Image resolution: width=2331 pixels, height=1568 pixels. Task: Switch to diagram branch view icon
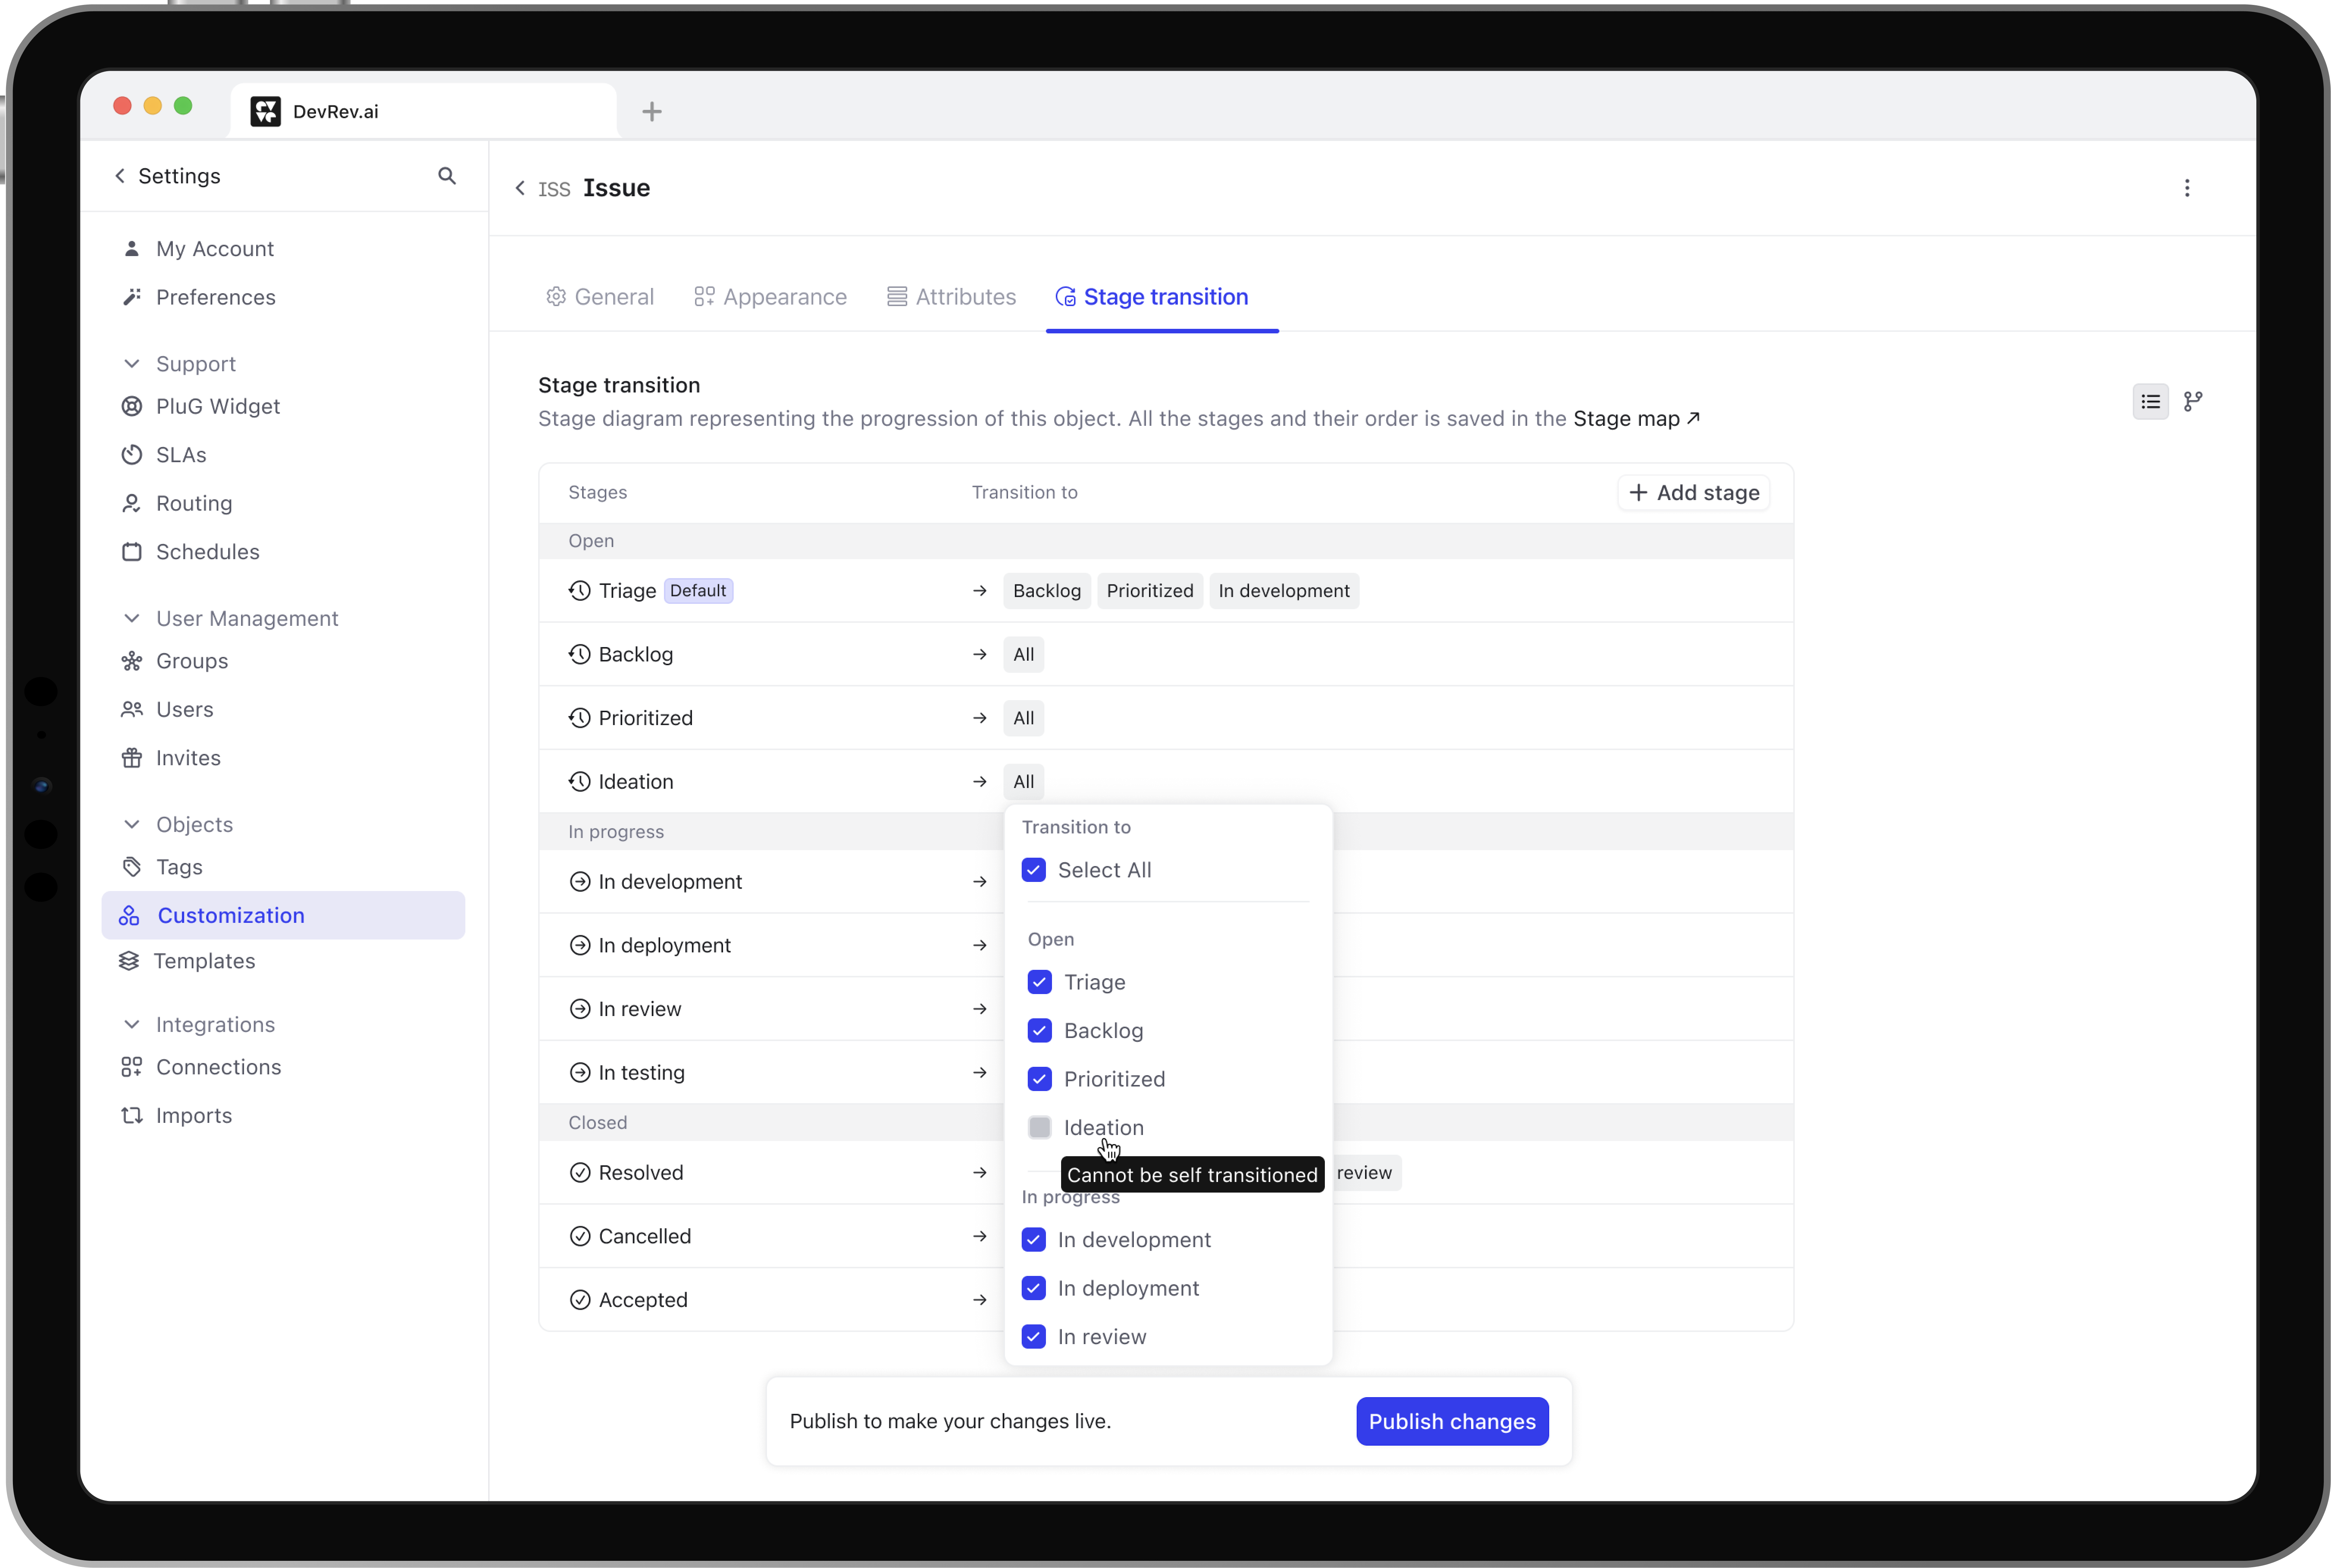tap(2193, 402)
